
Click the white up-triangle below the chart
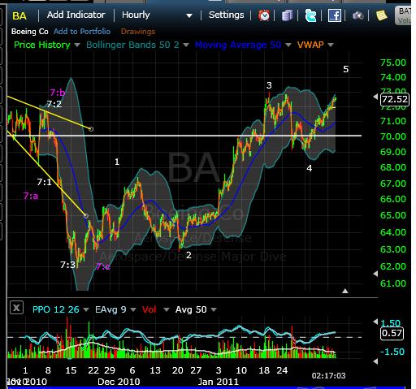pos(345,291)
